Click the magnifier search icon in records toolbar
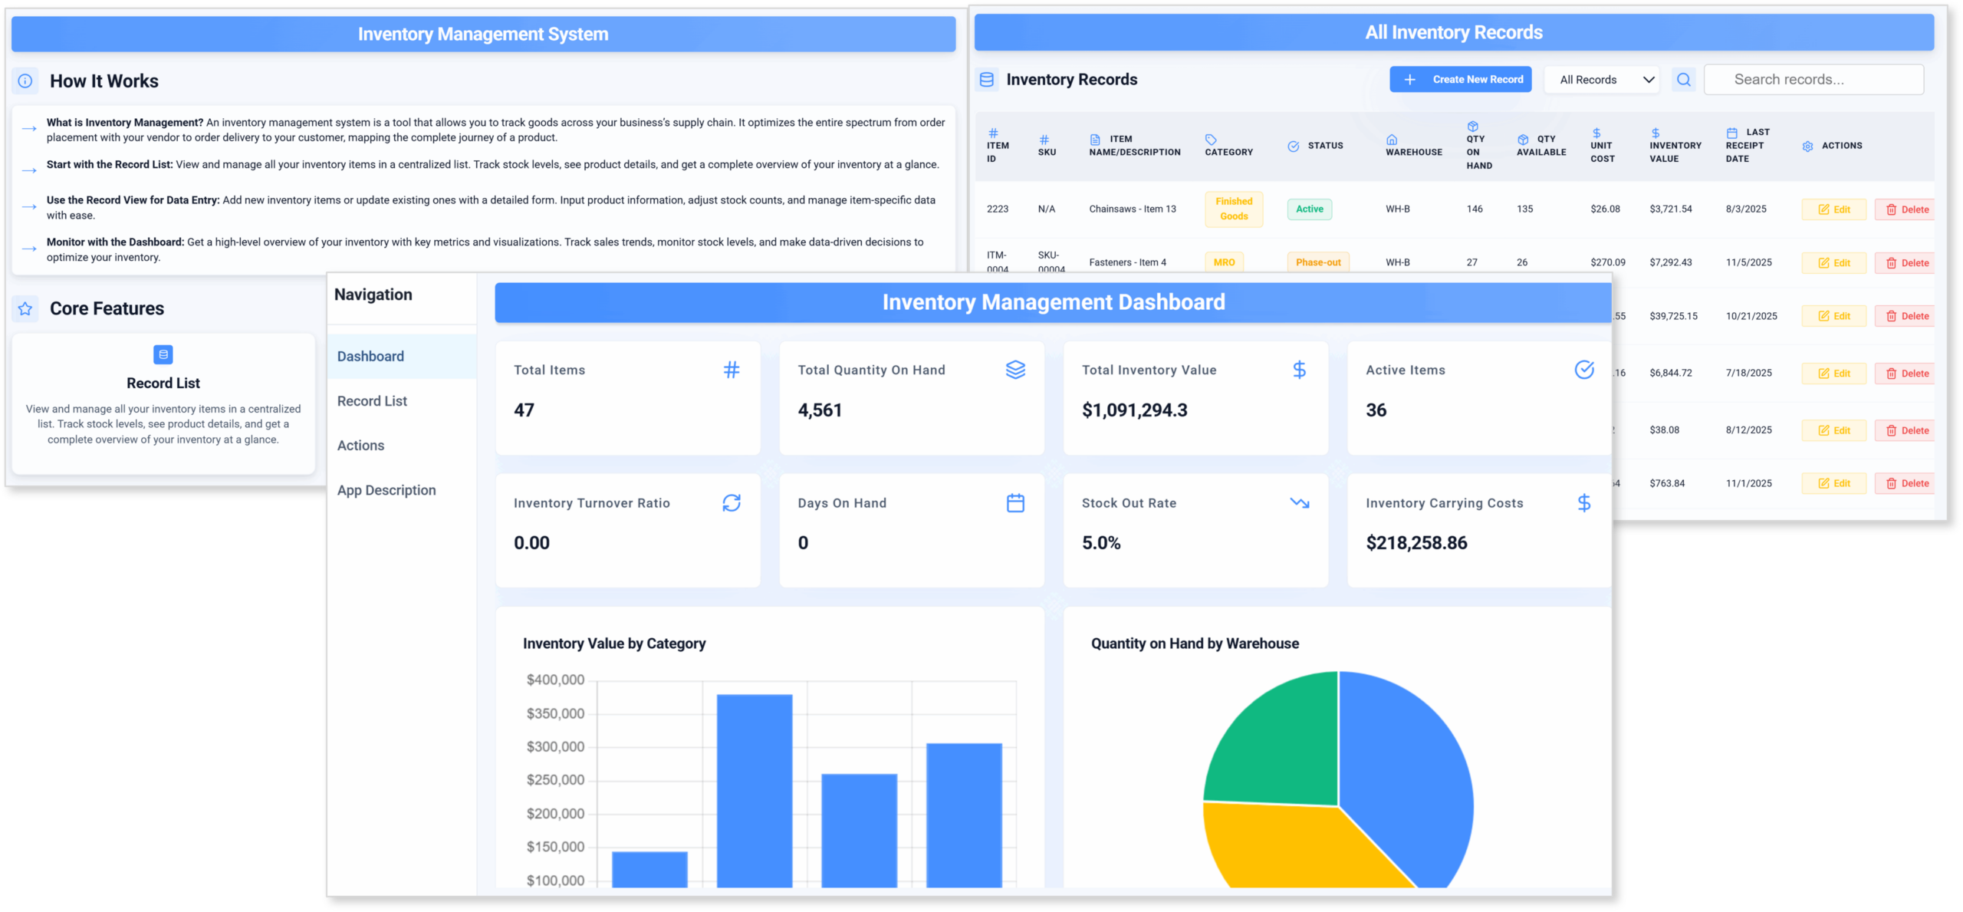The width and height of the screenshot is (1963, 912). (x=1683, y=79)
